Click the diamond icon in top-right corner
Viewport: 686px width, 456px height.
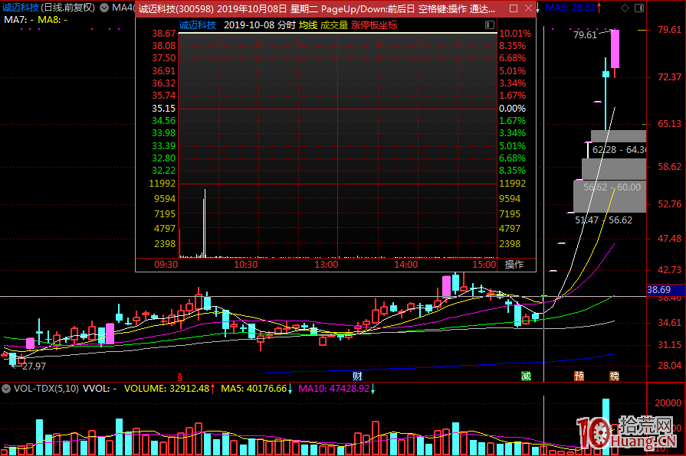625,8
